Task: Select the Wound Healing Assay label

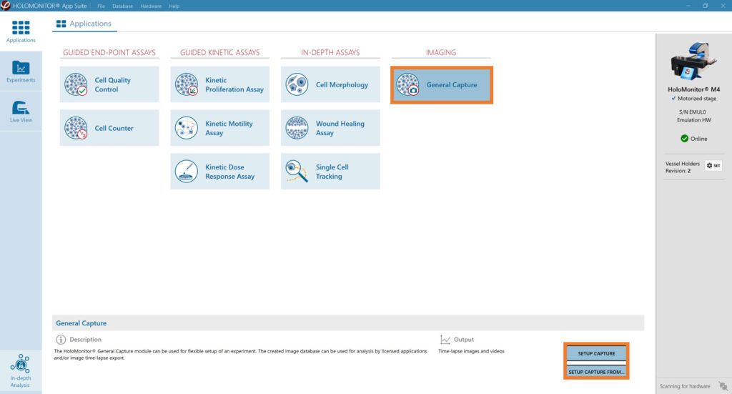Action: 340,128
